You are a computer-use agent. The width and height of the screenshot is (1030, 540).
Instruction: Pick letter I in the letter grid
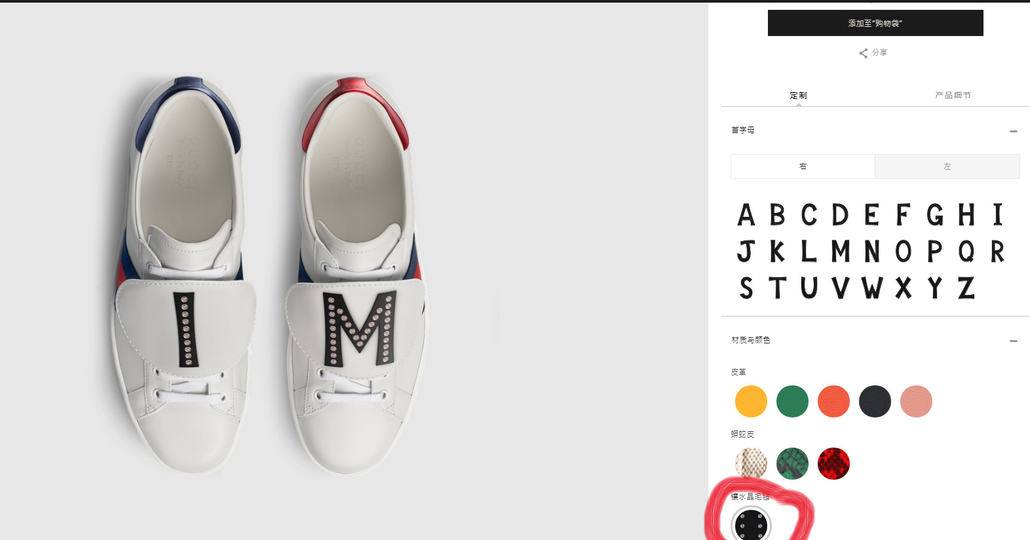point(997,215)
